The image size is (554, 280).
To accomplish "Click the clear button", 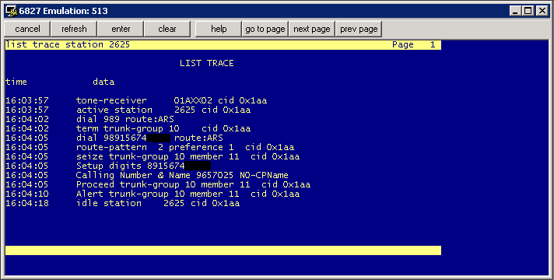I will [x=167, y=29].
